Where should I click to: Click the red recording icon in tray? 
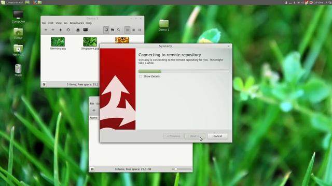pos(311,3)
